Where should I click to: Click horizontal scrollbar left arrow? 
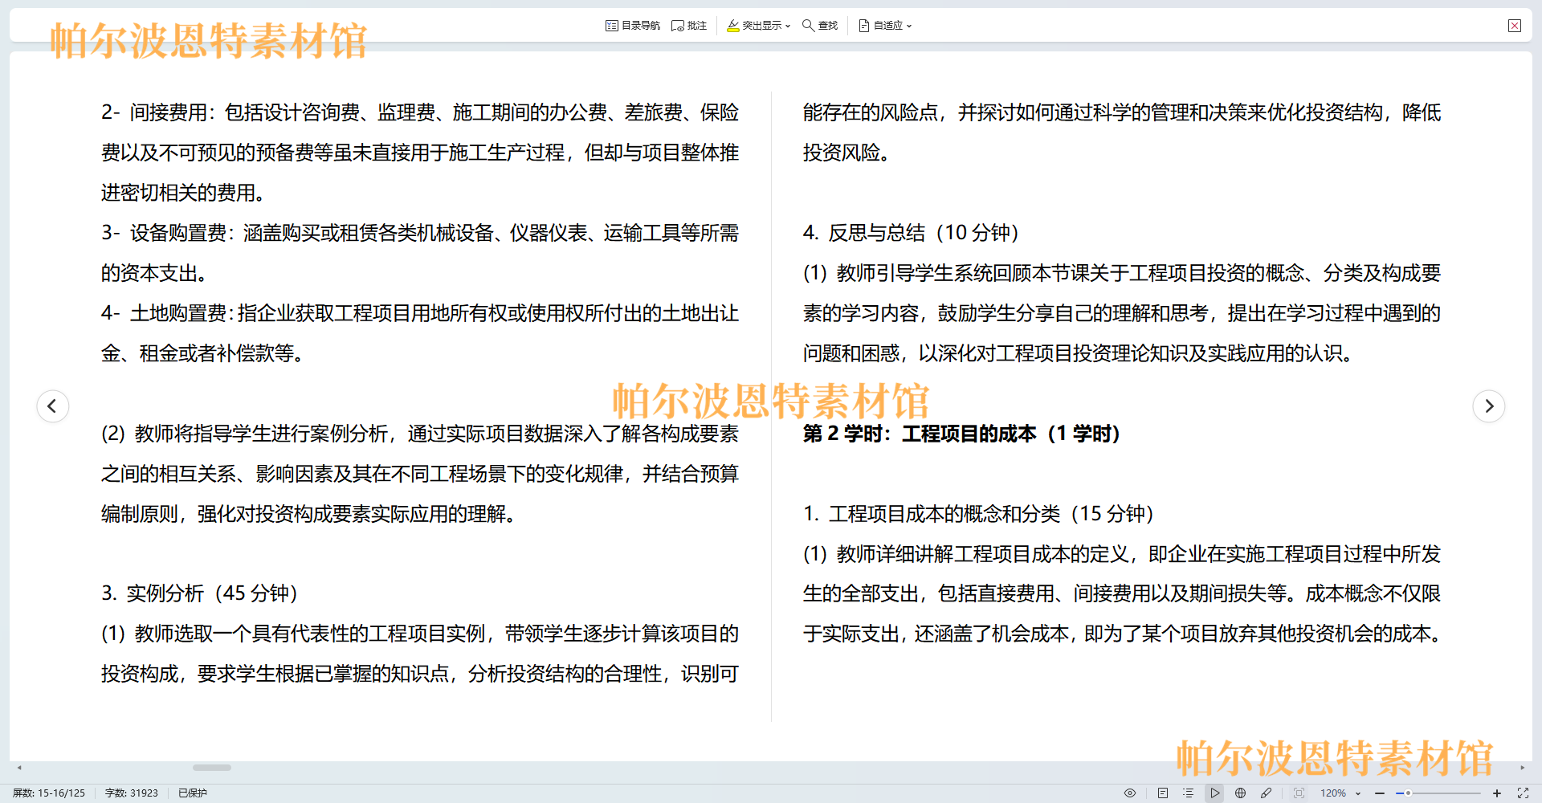tap(19, 768)
